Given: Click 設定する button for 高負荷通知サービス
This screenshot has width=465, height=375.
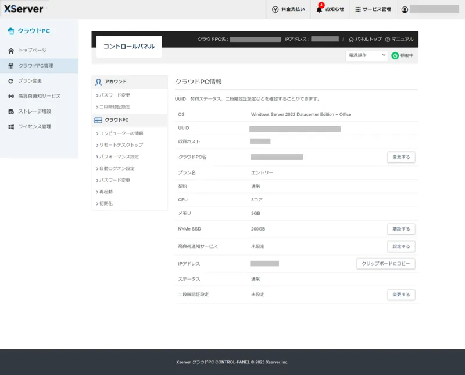Looking at the screenshot, I should point(401,246).
